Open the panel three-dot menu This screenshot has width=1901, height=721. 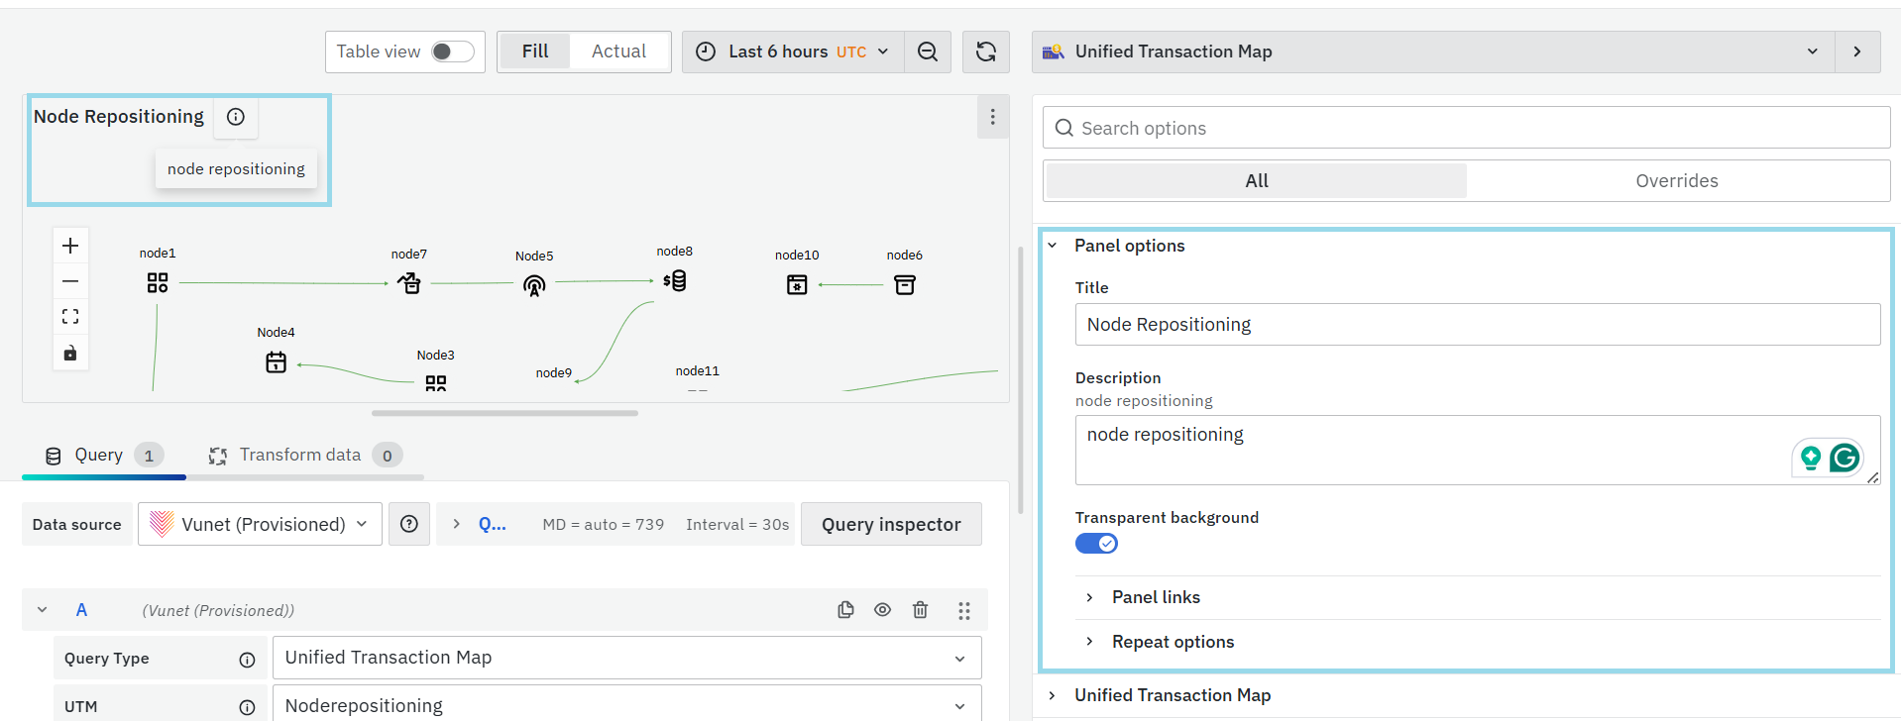tap(992, 117)
